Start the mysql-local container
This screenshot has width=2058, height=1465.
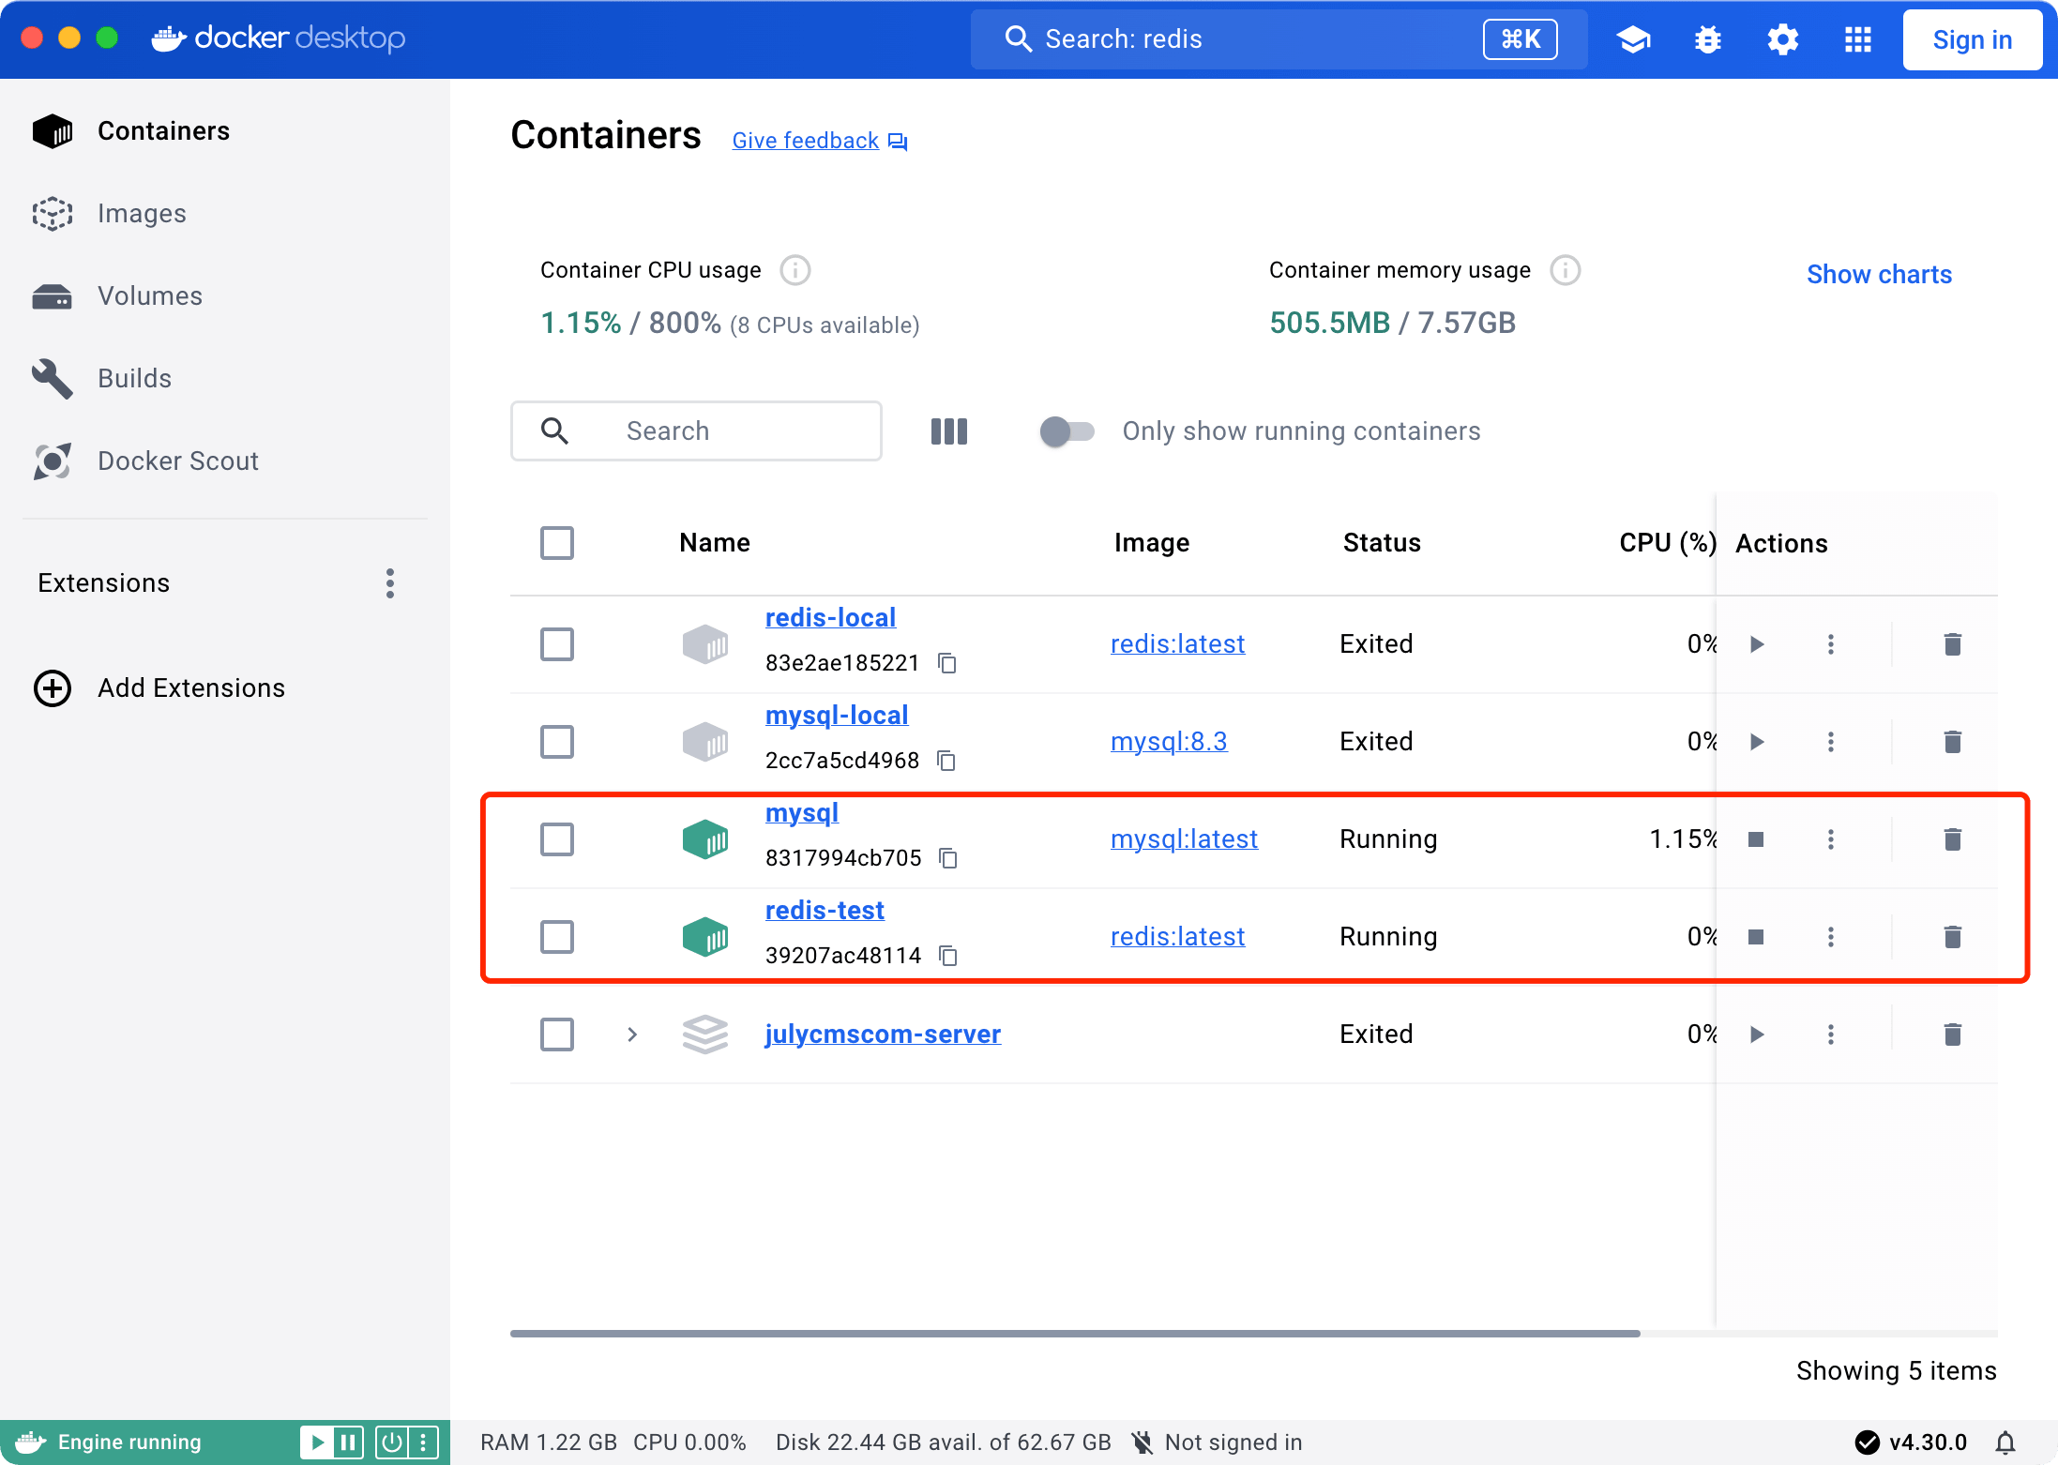[x=1757, y=742]
